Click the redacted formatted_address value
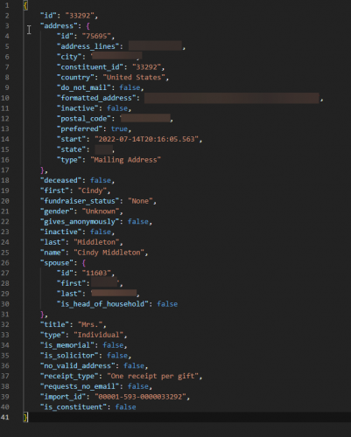This screenshot has height=437, width=351. click(x=232, y=98)
